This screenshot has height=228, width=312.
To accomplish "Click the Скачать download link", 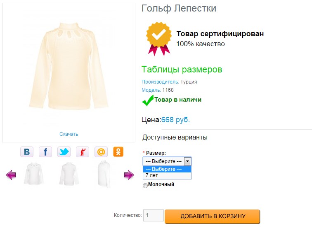I will (69, 134).
